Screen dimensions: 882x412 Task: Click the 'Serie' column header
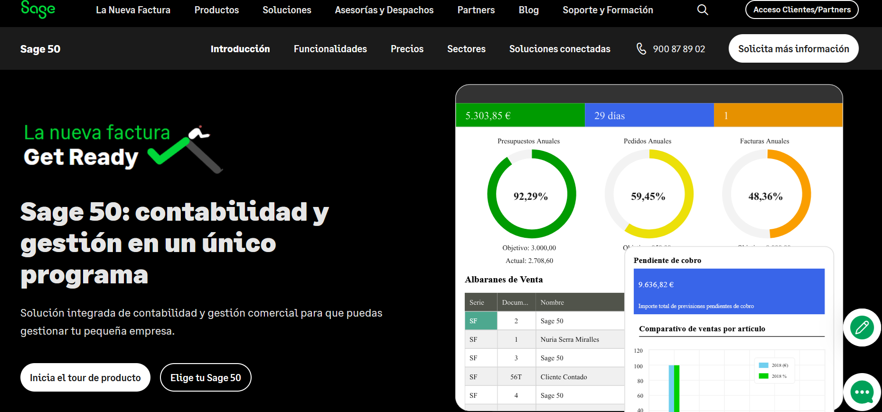pyautogui.click(x=481, y=302)
